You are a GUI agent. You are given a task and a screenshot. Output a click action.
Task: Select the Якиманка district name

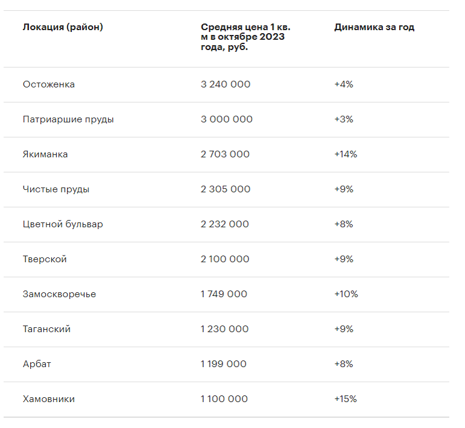(45, 154)
